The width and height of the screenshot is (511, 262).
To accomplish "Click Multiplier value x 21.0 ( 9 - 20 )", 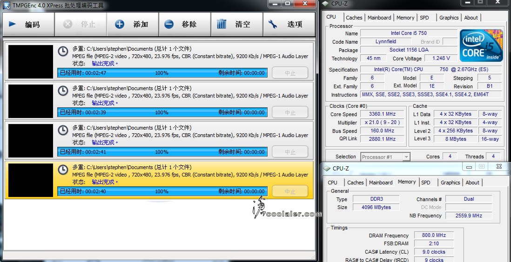I will pyautogui.click(x=382, y=122).
